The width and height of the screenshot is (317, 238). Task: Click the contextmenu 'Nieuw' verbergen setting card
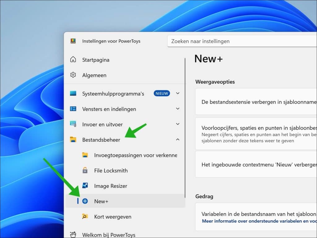[x=256, y=164]
